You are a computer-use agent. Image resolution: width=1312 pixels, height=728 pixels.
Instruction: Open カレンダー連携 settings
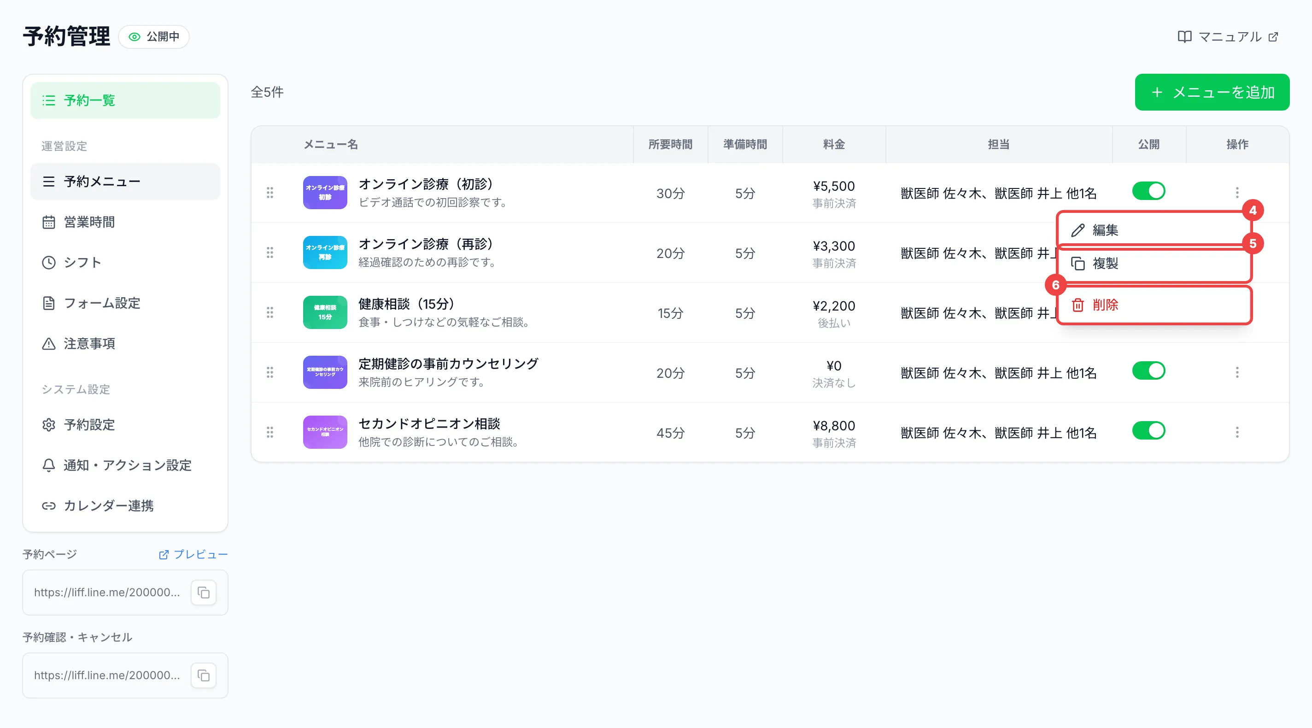(125, 506)
